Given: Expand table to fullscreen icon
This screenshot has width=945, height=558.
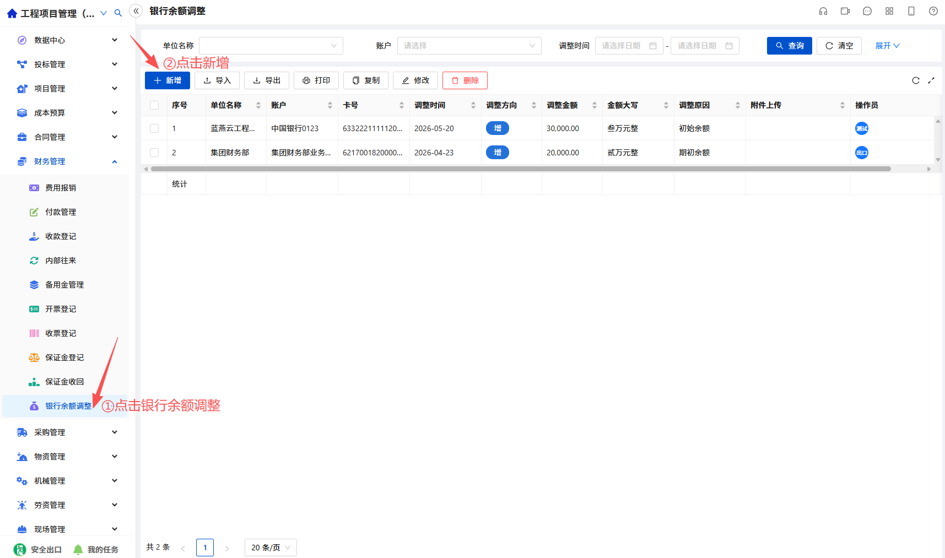Looking at the screenshot, I should tap(931, 80).
